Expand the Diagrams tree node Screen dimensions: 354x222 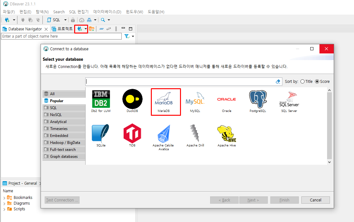tap(4, 204)
